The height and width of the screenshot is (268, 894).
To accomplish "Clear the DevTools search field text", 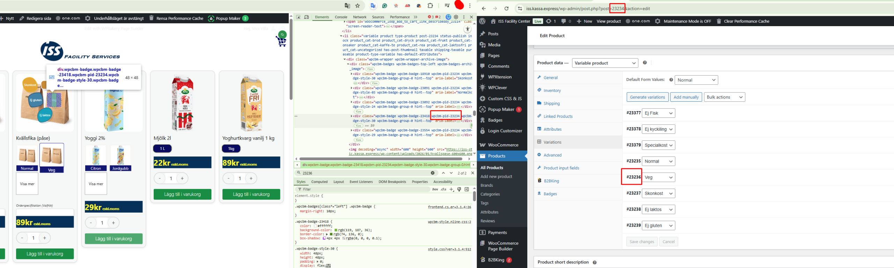I will [x=433, y=173].
